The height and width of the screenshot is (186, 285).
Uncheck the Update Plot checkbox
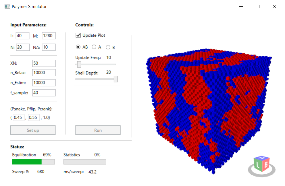(78, 35)
